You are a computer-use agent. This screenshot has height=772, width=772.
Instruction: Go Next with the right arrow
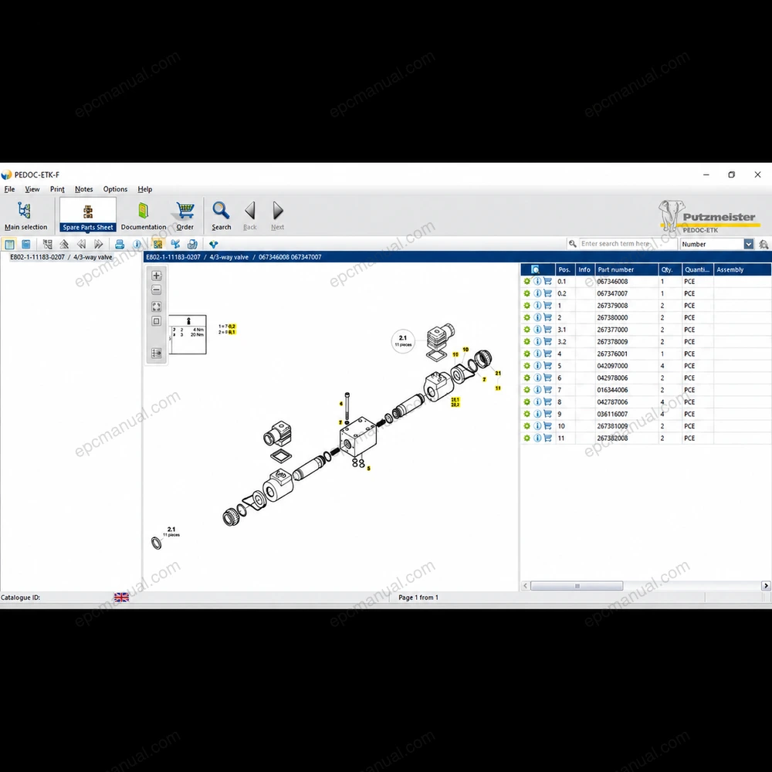278,215
